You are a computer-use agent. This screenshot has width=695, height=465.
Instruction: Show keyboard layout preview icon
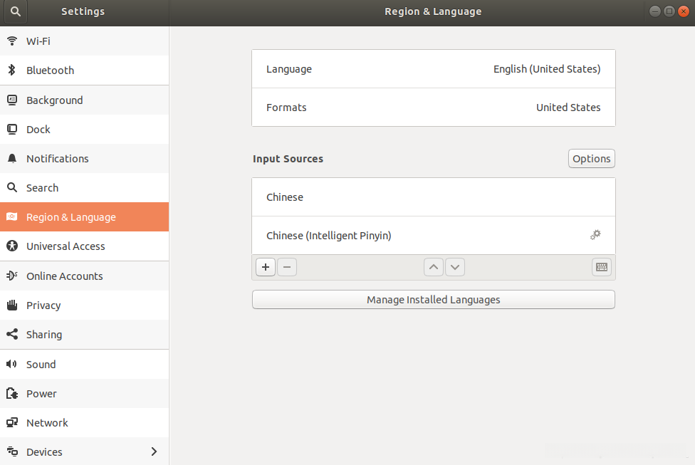click(x=602, y=267)
